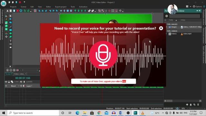Viewport: 206px width, 116px height.
Task: Click the add Image object icon
Action: [x=6, y=23]
